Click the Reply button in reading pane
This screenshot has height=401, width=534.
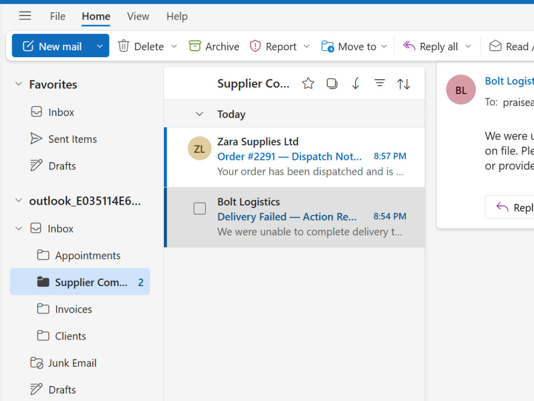509,207
